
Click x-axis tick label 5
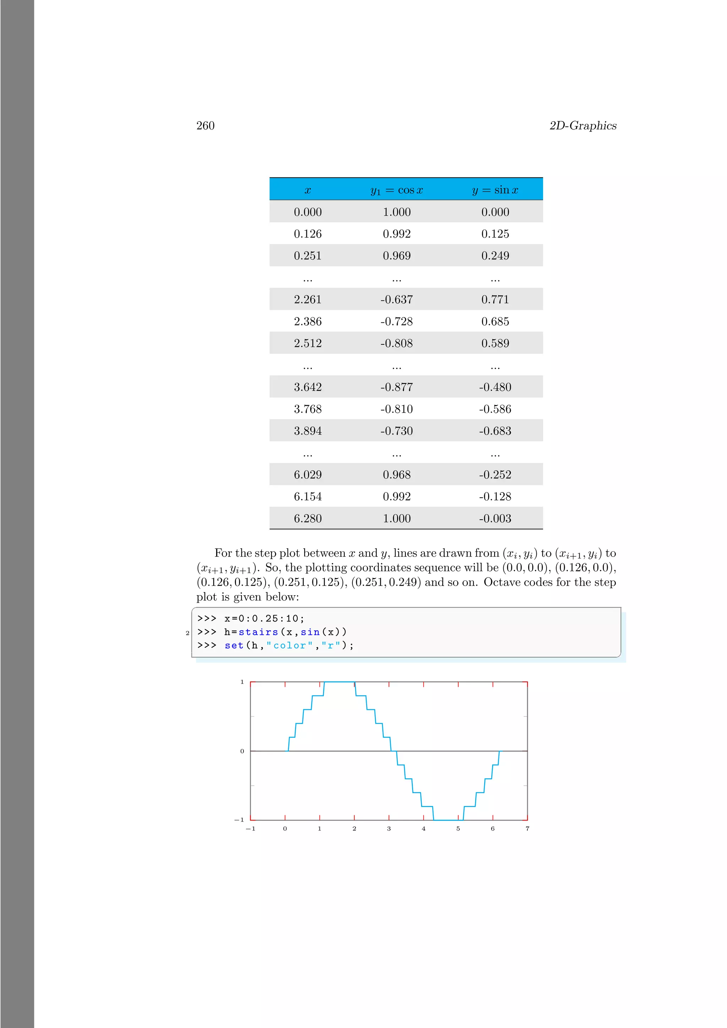(458, 829)
